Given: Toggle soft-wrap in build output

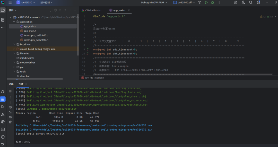Looking at the screenshot, I should tap(10, 107).
